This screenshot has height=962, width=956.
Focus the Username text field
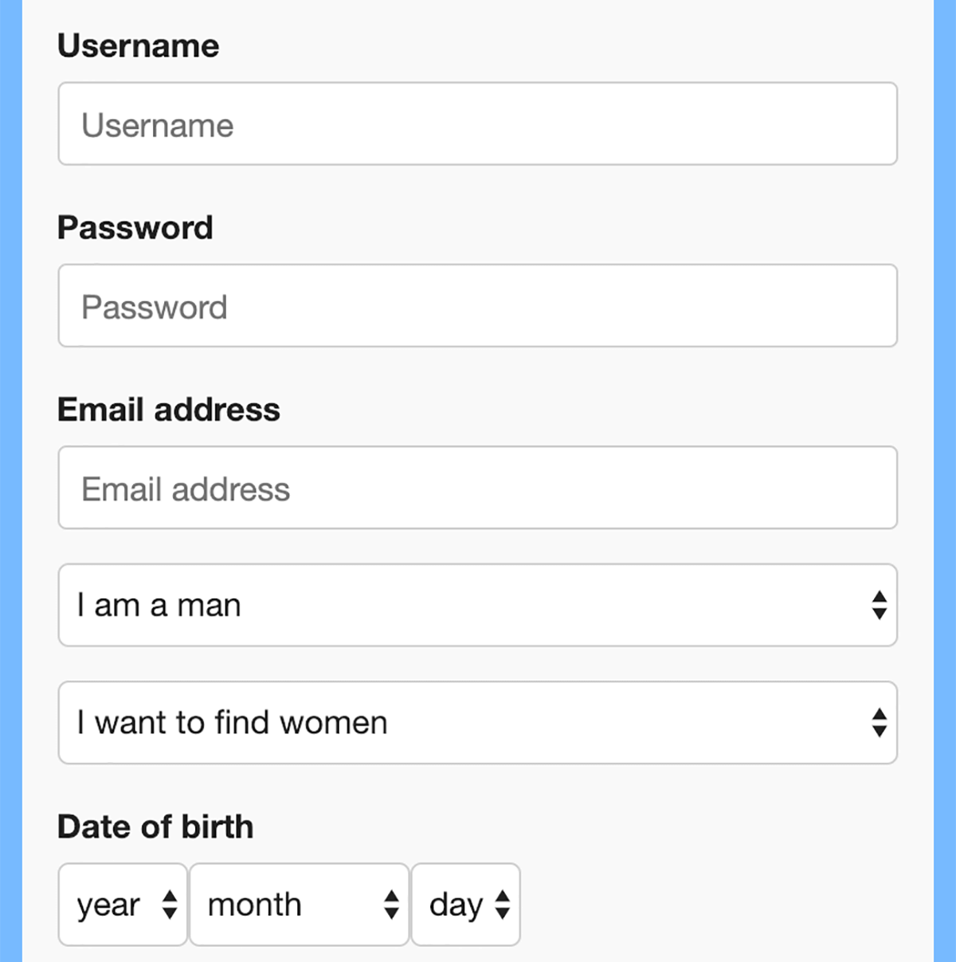478,124
